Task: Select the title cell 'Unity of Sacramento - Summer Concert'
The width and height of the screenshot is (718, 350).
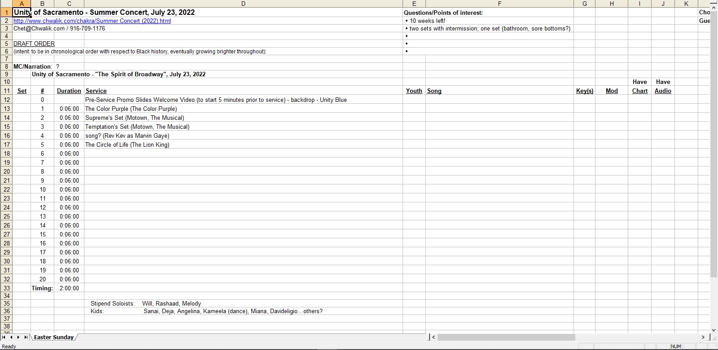Action: click(104, 12)
